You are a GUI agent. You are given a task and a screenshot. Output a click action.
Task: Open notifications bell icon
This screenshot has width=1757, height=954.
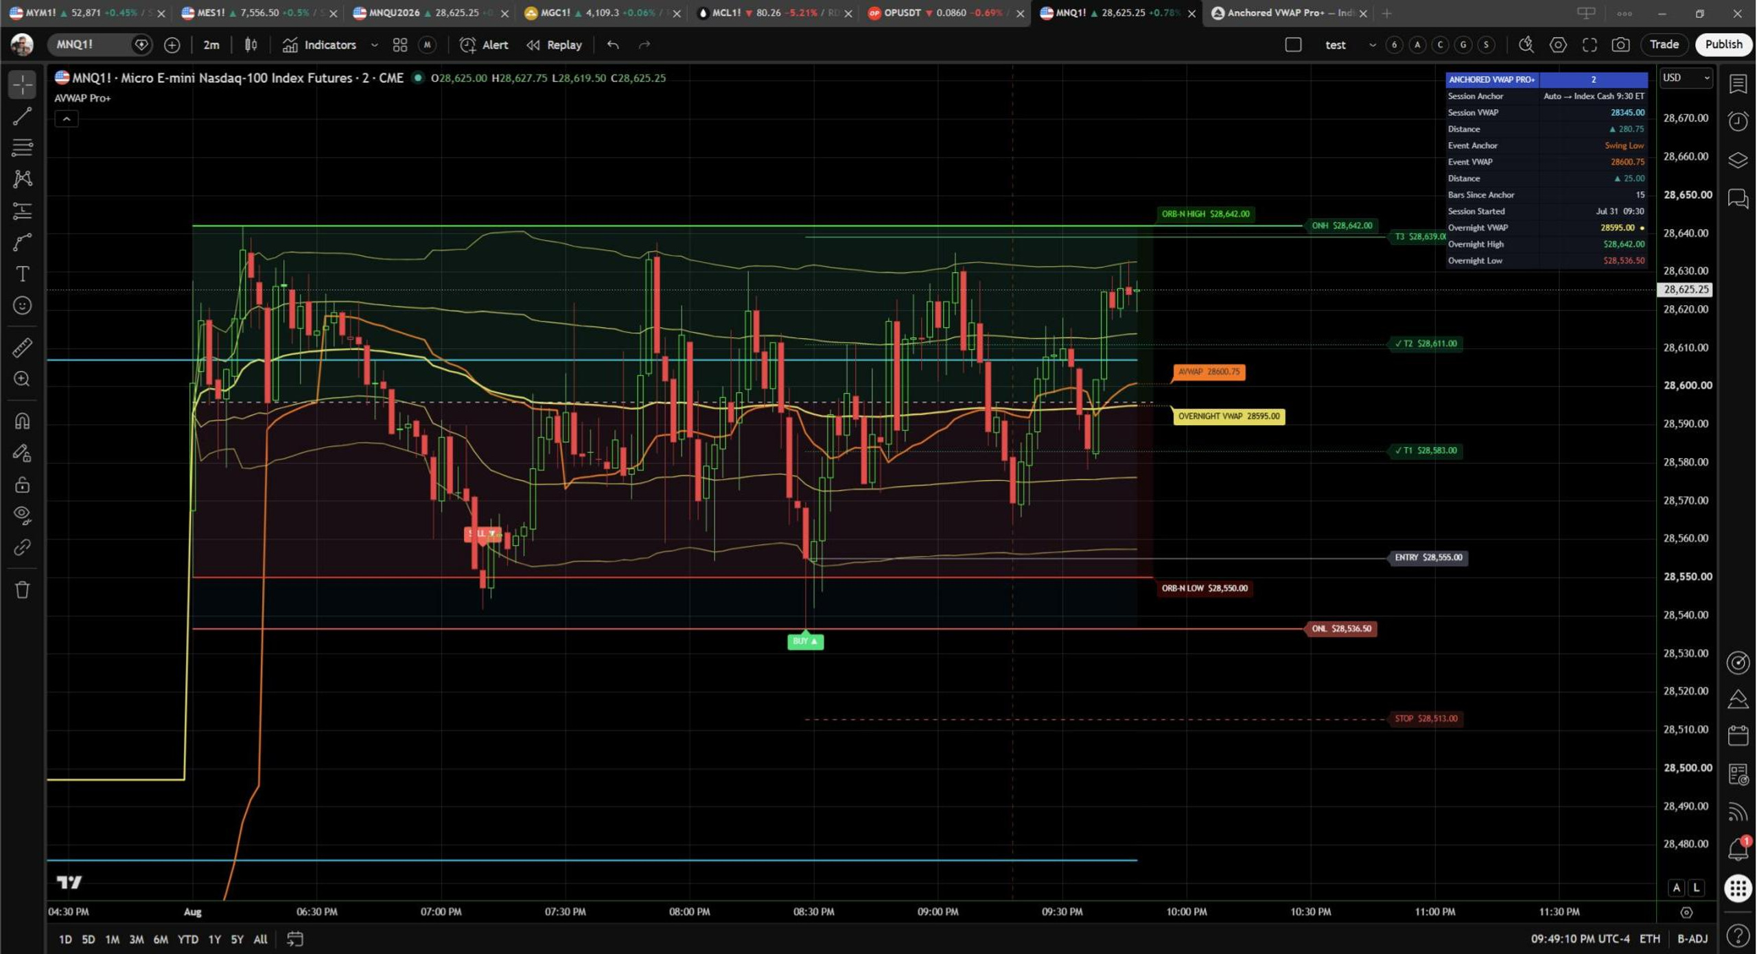1738,849
